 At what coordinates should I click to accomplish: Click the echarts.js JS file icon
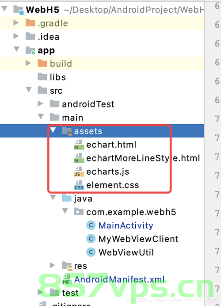[79, 172]
